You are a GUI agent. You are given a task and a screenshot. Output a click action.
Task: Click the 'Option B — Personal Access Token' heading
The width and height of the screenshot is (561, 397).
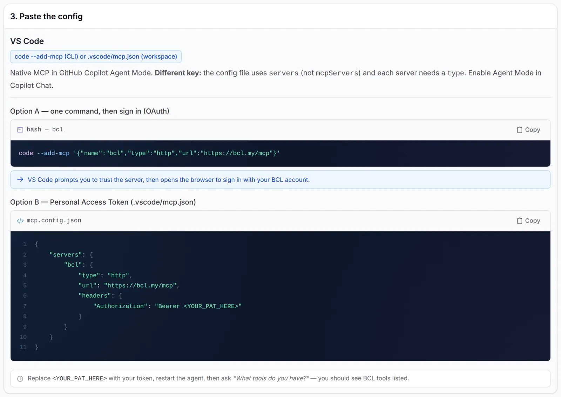103,202
